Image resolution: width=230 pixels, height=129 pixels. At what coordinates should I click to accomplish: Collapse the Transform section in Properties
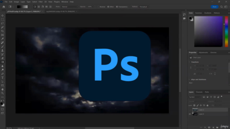point(189,62)
